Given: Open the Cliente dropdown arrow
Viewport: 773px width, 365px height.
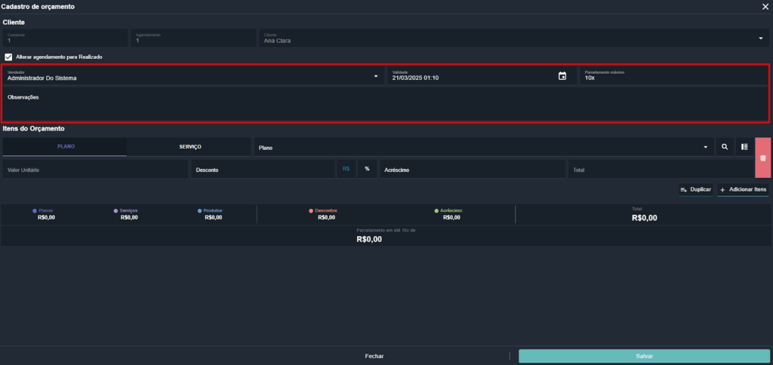Looking at the screenshot, I should click(x=760, y=38).
